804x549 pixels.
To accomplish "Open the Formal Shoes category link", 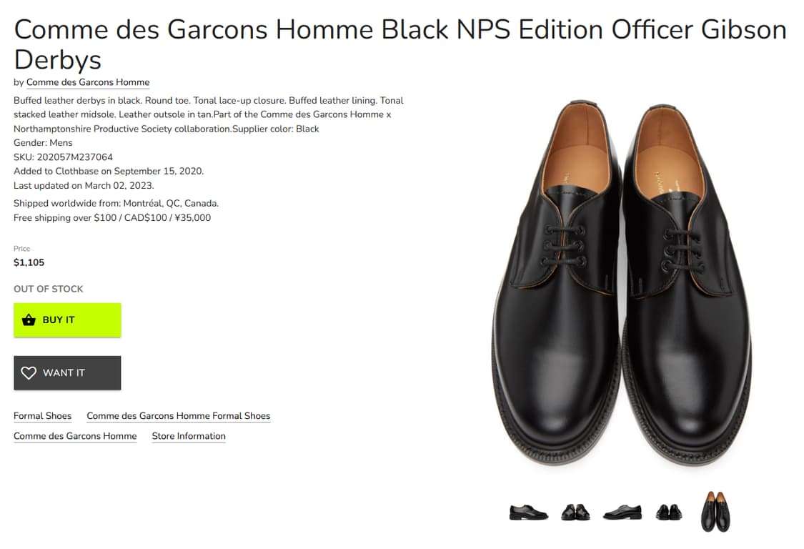I will click(43, 416).
